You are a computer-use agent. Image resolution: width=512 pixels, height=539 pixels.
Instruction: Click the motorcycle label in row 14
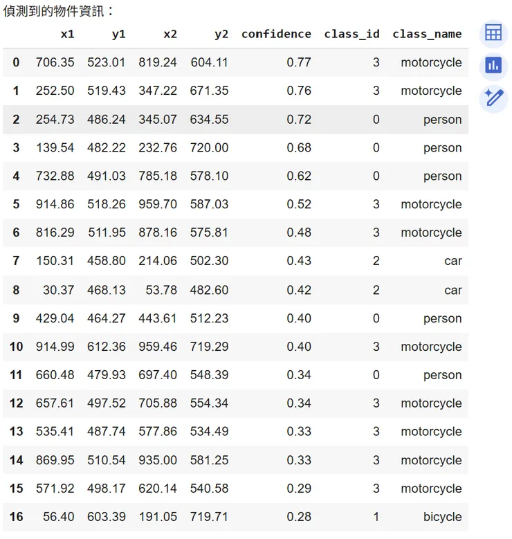(x=431, y=461)
